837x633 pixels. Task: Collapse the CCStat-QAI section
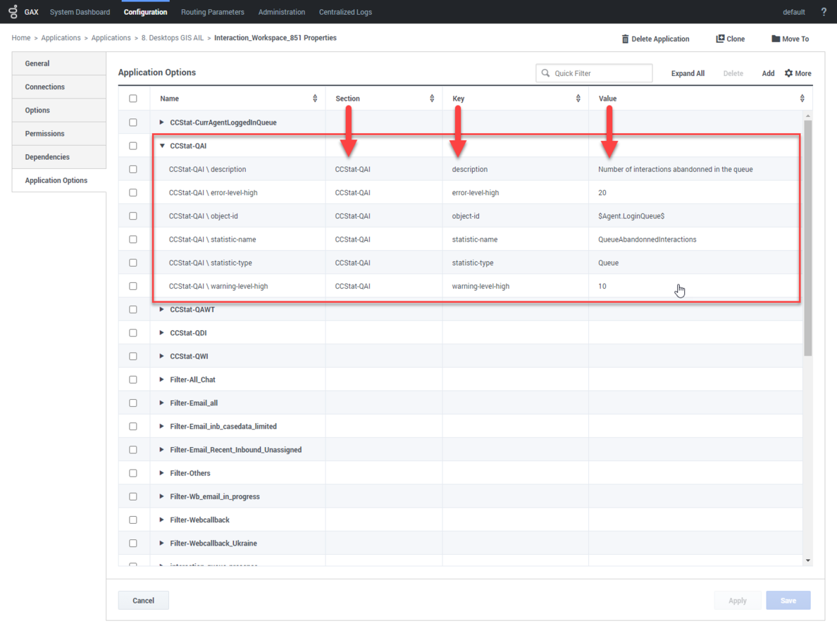point(162,146)
